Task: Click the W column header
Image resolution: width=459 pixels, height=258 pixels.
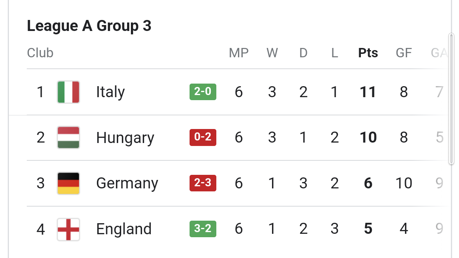Action: (272, 53)
